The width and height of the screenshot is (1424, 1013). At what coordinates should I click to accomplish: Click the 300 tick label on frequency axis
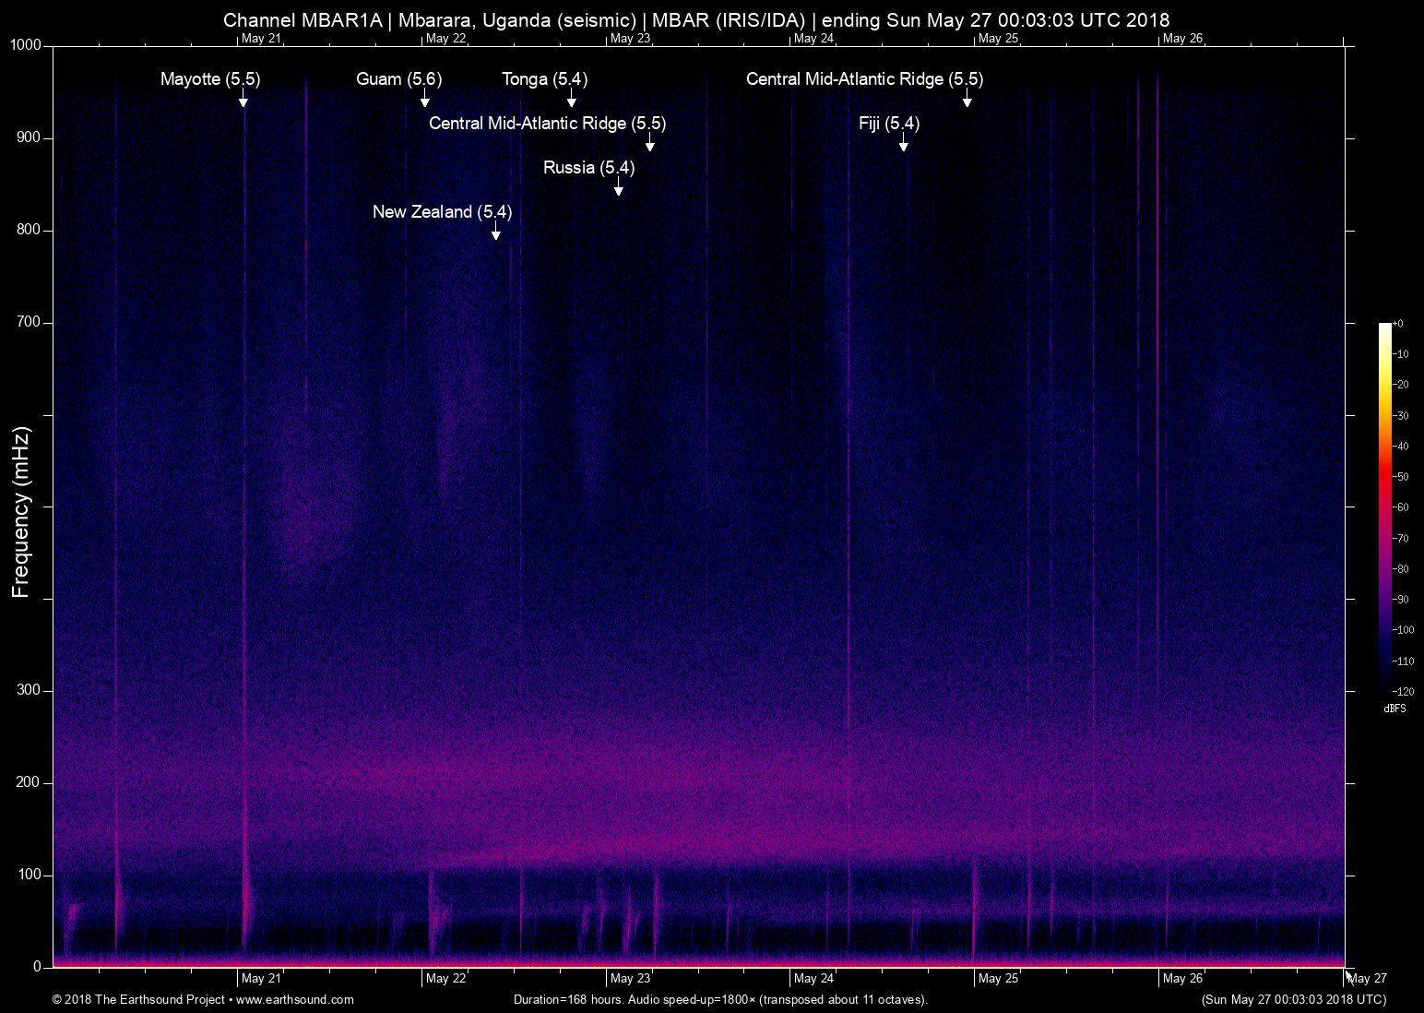click(x=30, y=690)
